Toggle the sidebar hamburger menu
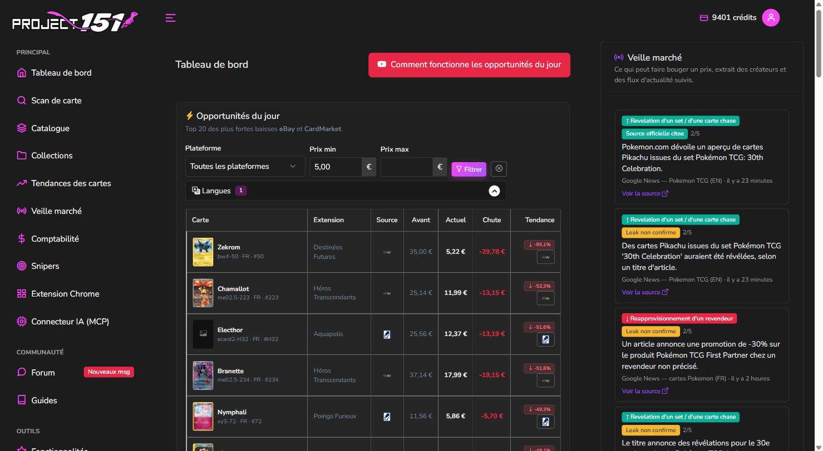This screenshot has width=823, height=451. tap(171, 18)
